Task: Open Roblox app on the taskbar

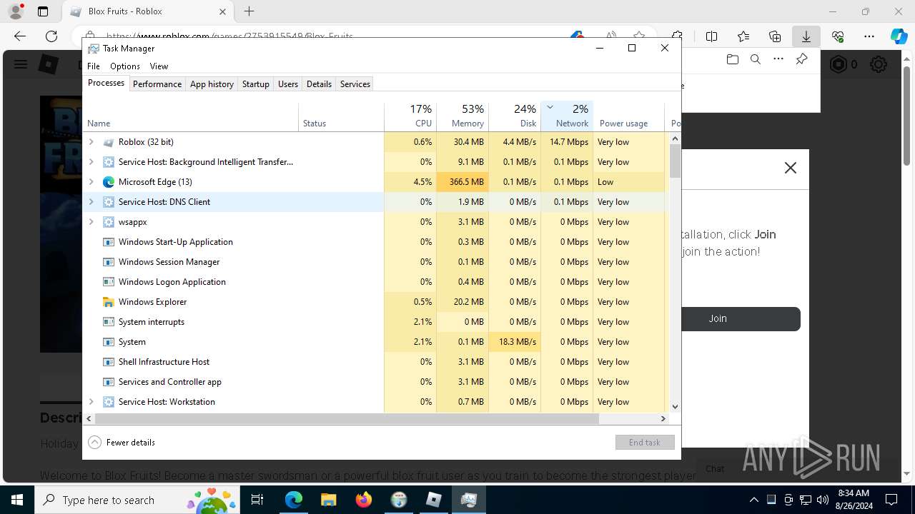Action: click(434, 500)
